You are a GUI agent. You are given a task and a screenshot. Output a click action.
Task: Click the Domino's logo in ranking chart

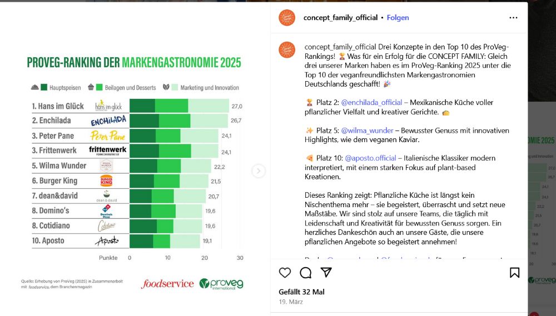(x=106, y=211)
